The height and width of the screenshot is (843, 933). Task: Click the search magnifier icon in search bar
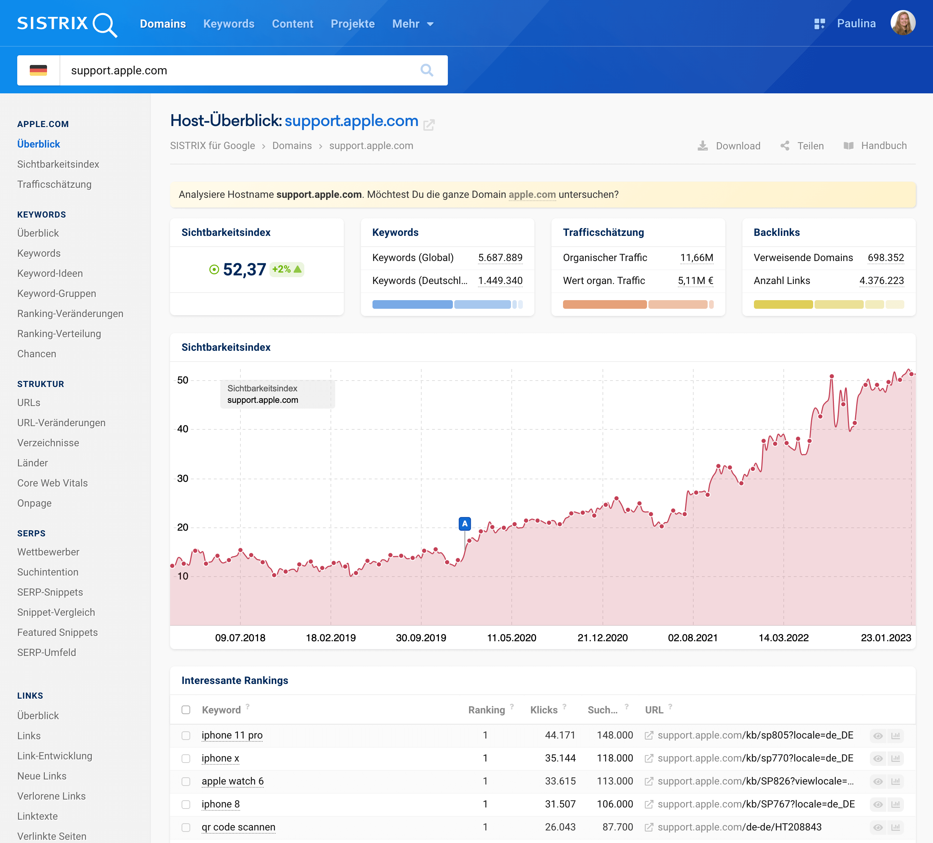[426, 70]
